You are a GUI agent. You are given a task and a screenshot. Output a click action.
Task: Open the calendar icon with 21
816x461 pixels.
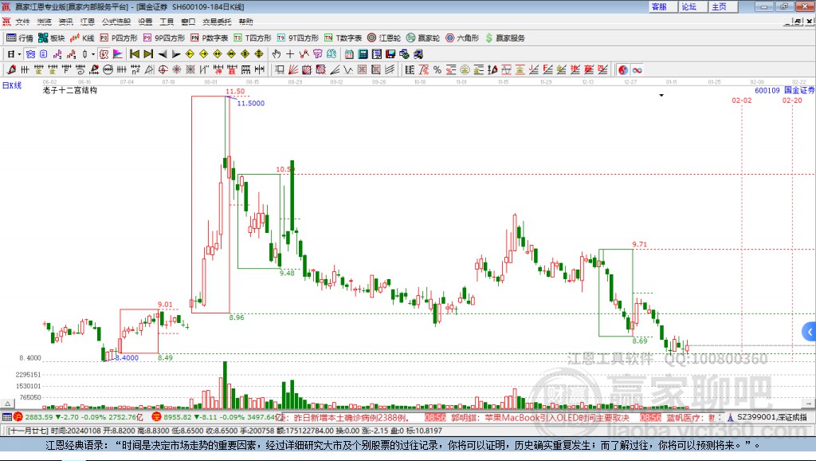pyautogui.click(x=349, y=54)
